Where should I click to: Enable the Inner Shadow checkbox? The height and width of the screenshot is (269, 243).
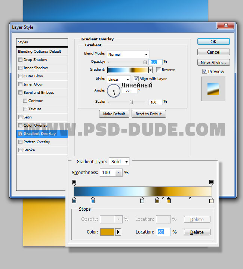tap(20, 68)
